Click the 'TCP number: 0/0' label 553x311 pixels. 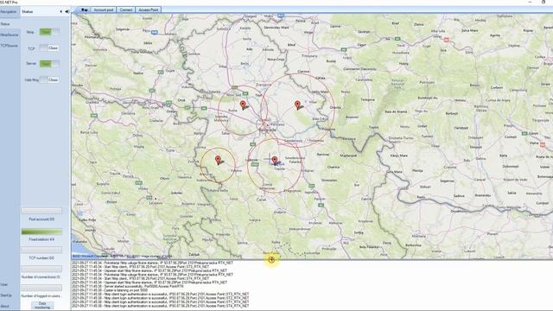41,258
